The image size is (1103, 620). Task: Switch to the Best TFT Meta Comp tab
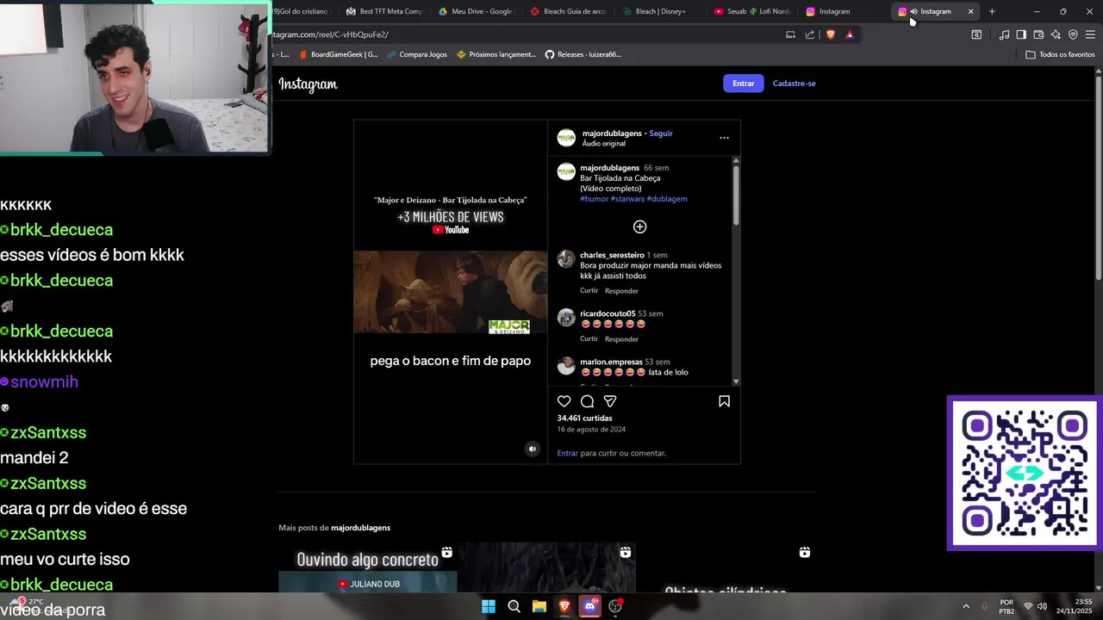384,11
